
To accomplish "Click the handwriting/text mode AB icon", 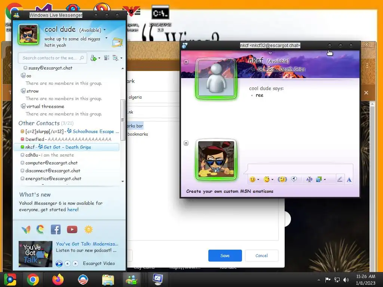I will tap(309, 179).
